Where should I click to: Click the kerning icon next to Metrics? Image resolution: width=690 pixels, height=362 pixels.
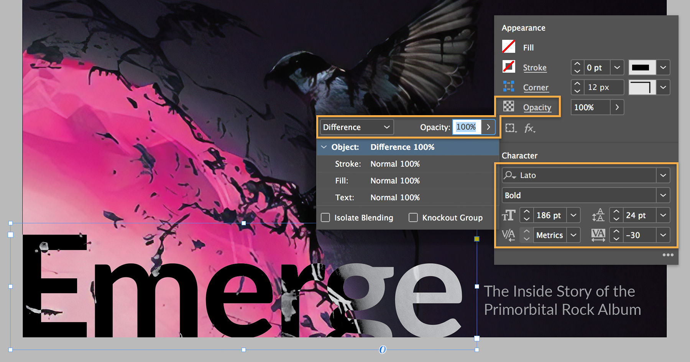click(x=508, y=235)
